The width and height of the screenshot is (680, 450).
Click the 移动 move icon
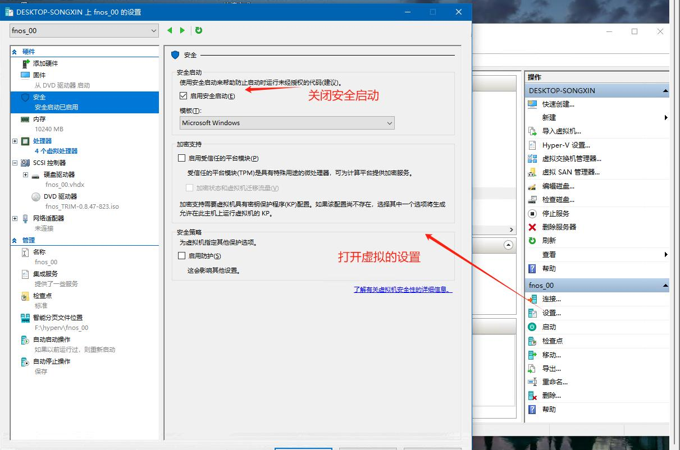[532, 355]
